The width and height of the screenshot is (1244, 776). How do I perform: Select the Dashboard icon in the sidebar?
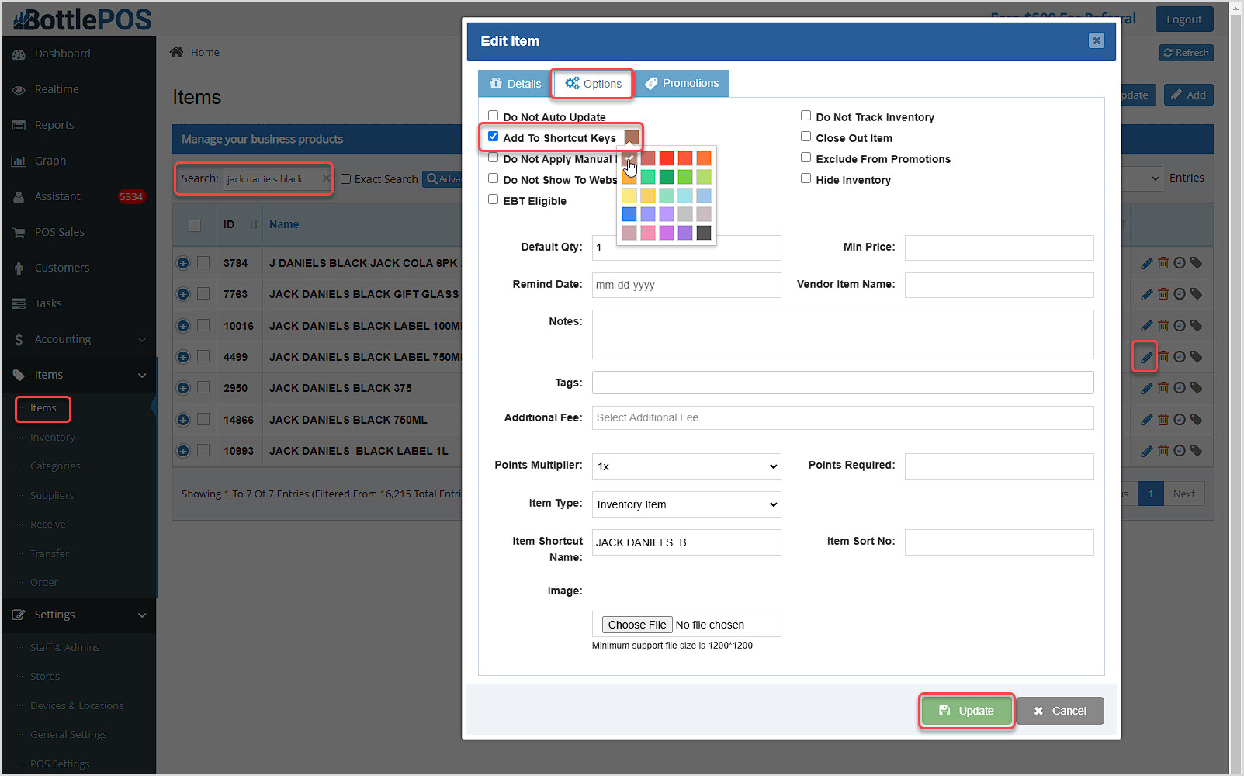[x=19, y=54]
